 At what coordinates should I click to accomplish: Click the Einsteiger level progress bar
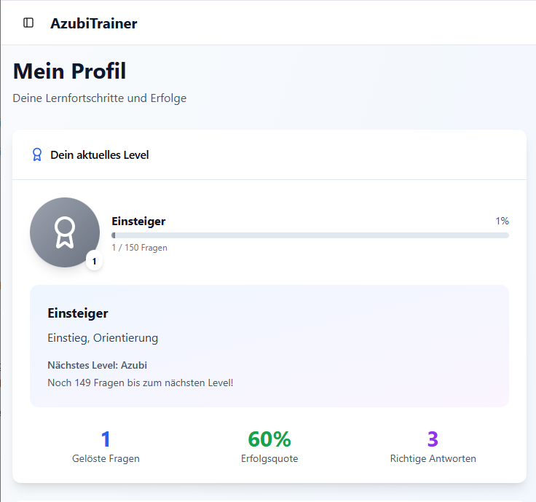(310, 235)
